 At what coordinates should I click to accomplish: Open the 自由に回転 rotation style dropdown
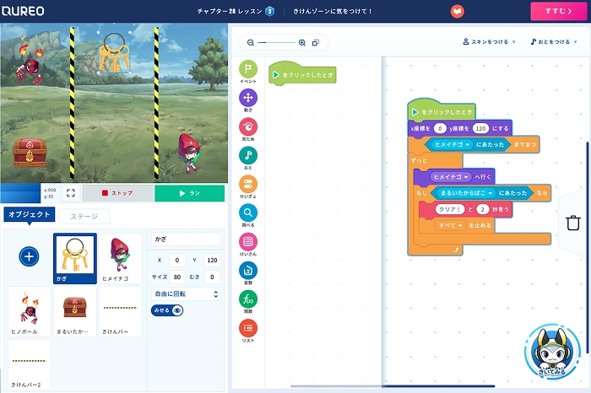[185, 294]
